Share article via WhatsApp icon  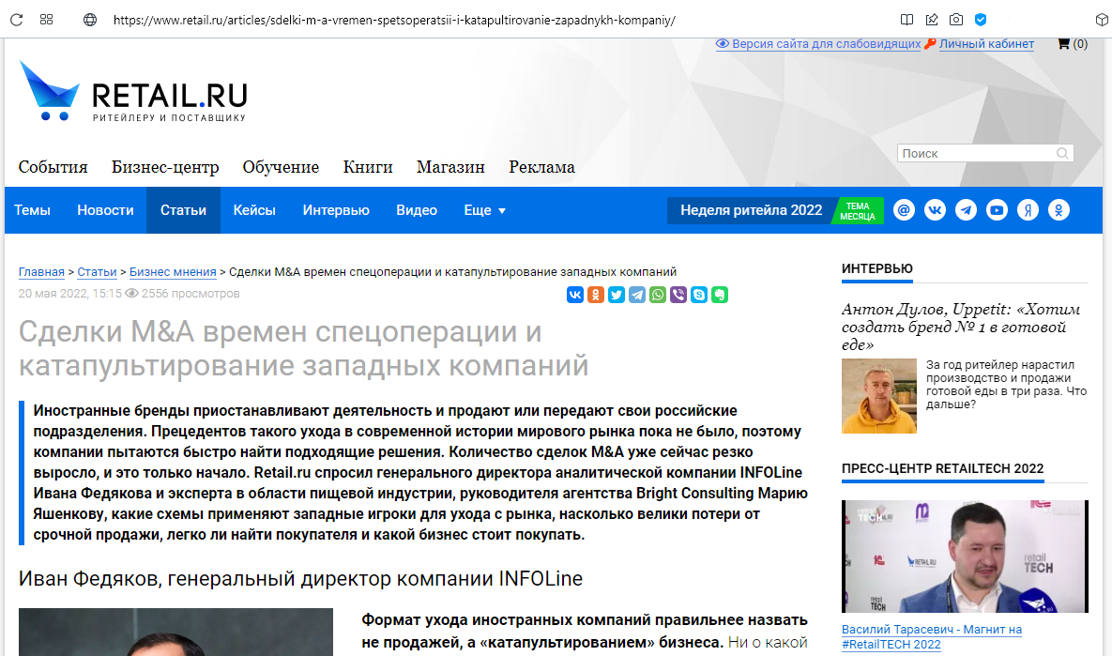(x=658, y=295)
